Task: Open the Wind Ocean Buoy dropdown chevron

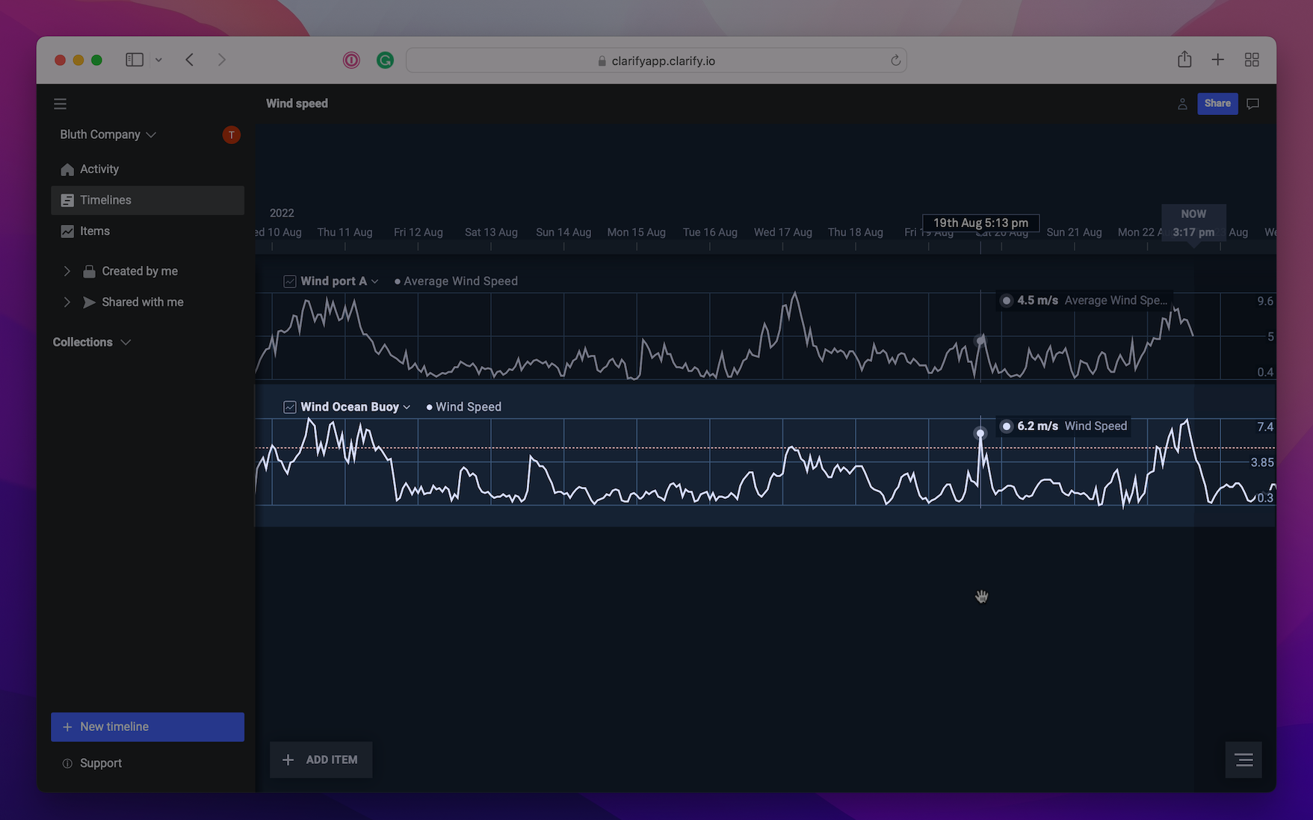Action: (x=407, y=407)
